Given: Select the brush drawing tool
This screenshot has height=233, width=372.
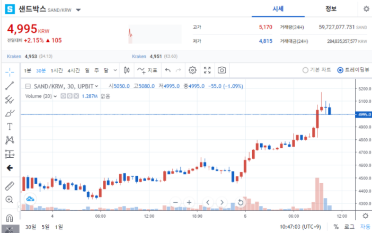Looking at the screenshot, I should [10, 113].
